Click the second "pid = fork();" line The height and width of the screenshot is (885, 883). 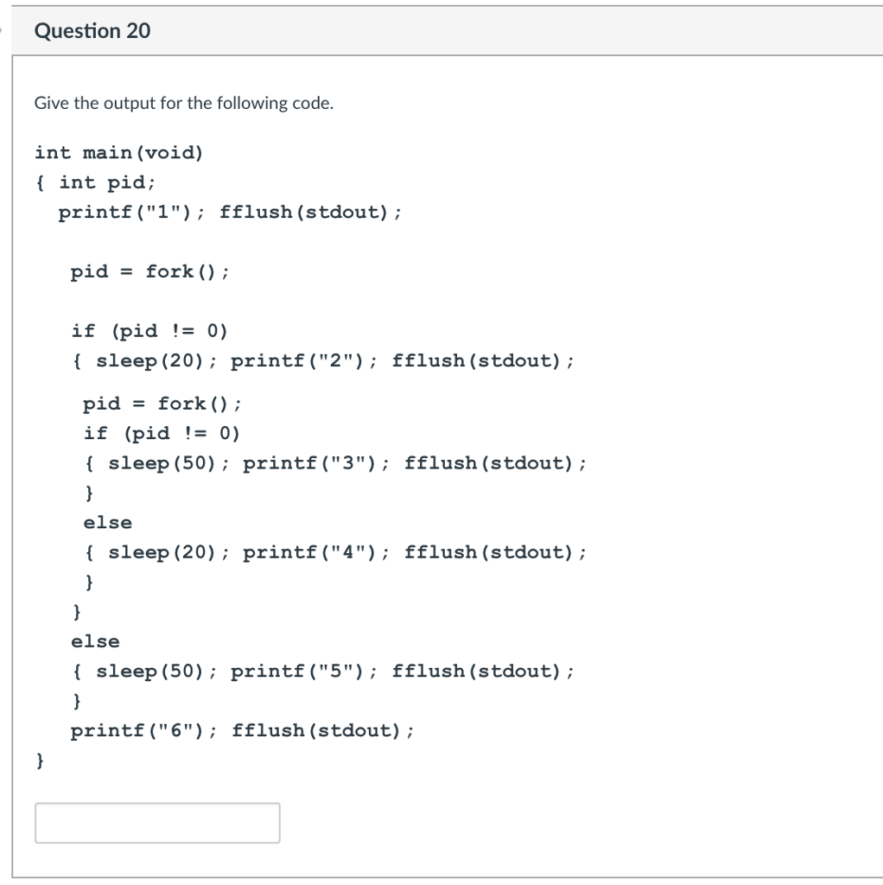pos(162,404)
